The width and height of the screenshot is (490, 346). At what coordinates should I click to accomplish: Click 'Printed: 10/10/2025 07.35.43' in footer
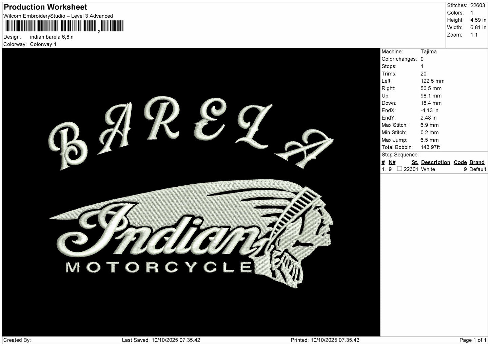[x=325, y=340]
